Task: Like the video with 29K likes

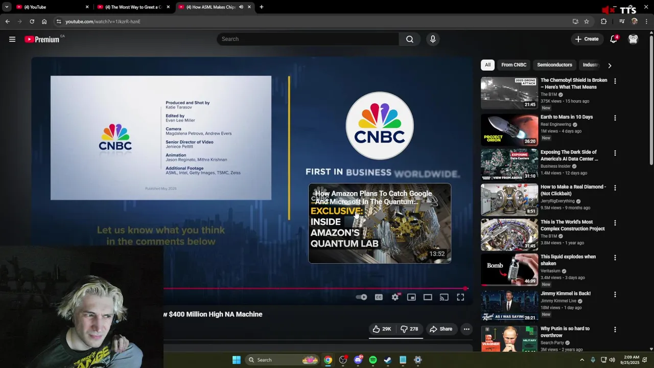Action: pos(382,329)
